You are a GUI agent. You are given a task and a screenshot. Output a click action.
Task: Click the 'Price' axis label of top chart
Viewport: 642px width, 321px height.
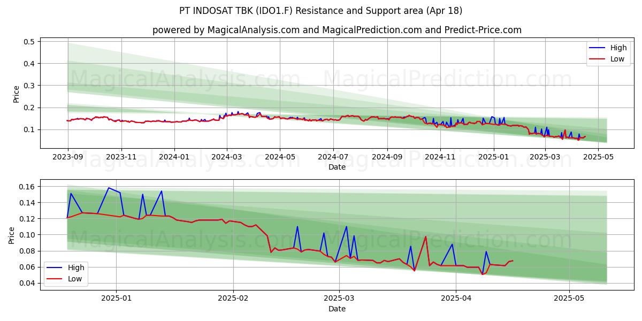coord(16,94)
